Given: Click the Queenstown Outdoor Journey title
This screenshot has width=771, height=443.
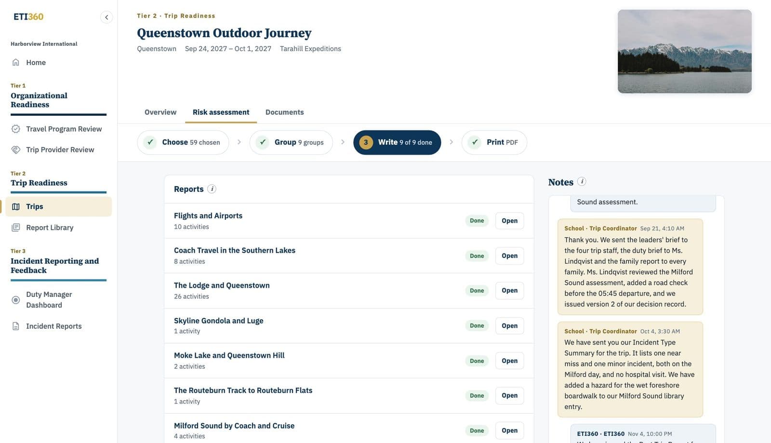Looking at the screenshot, I should [224, 33].
